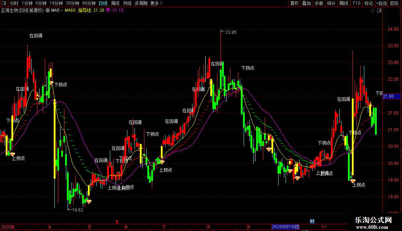Open F10 company information
Screen dimensions: 402x231
pos(356,3)
